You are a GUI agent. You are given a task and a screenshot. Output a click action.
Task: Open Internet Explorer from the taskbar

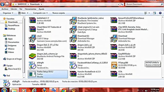pyautogui.click(x=34, y=90)
